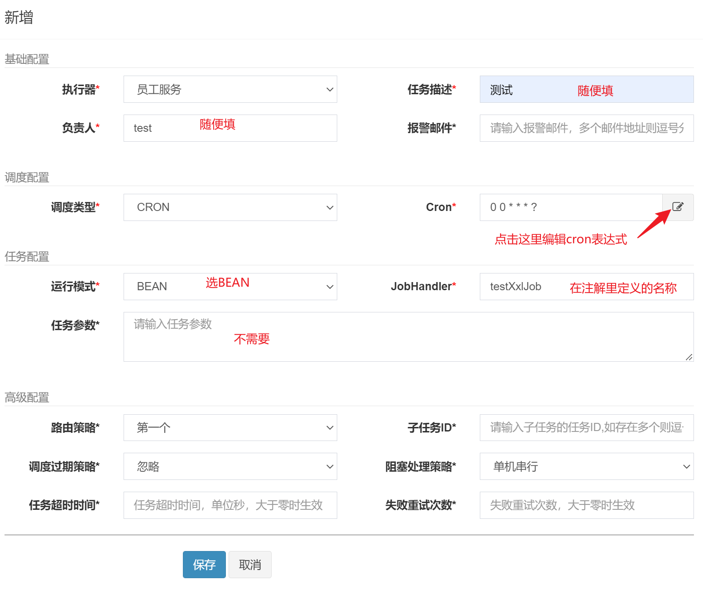
Task: Focus the 报警邮件 email input
Action: (586, 128)
